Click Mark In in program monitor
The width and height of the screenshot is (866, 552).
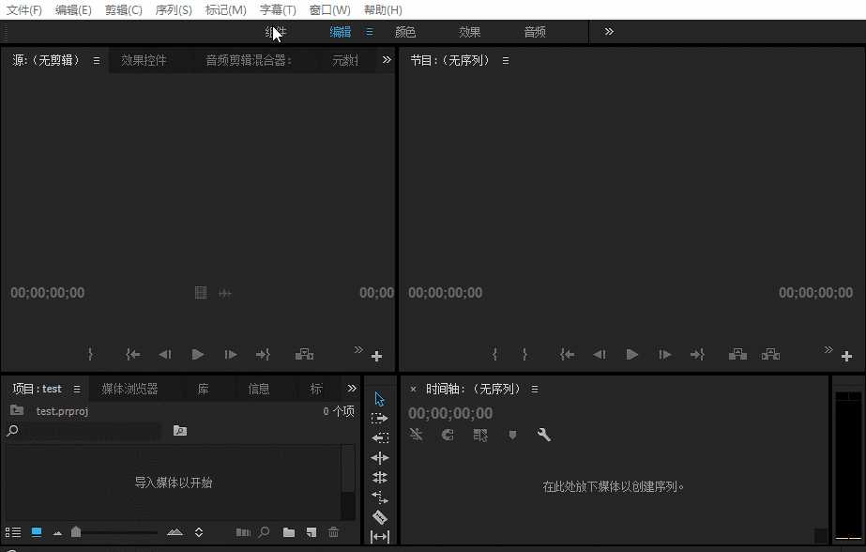[494, 354]
